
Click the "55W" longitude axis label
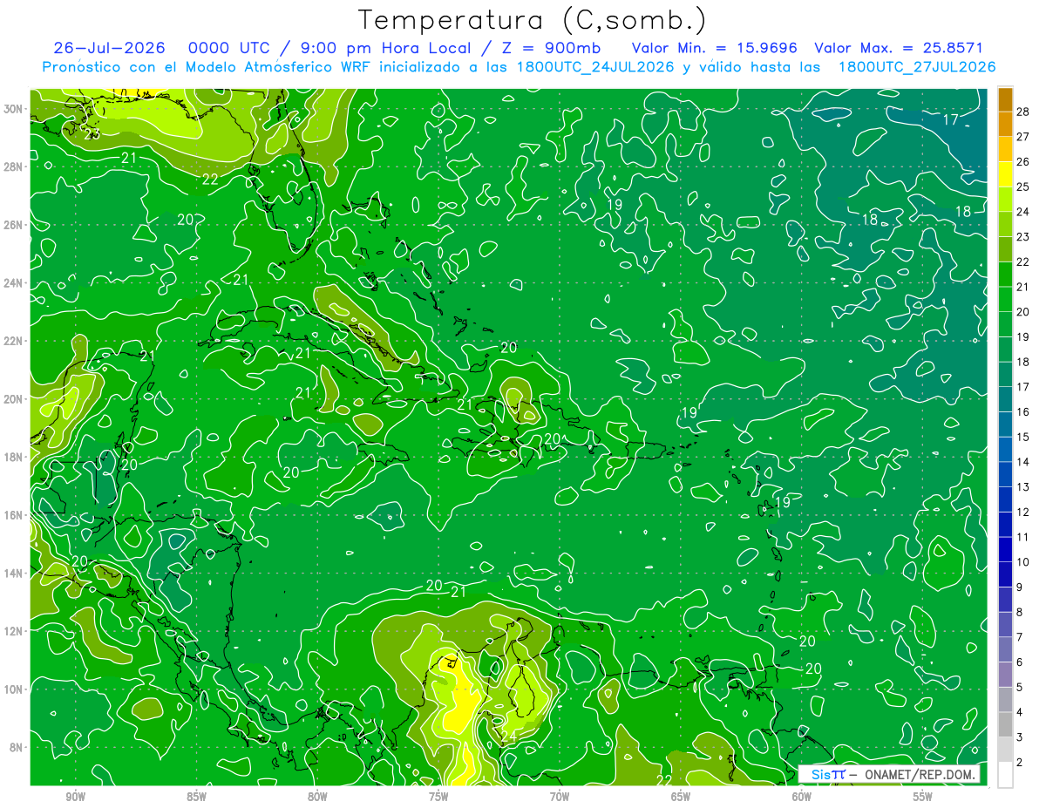coord(922,796)
